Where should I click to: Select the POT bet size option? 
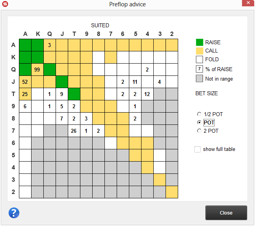[x=199, y=122]
